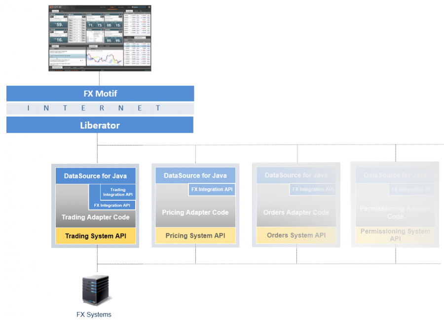Click DataSource for Java above Orders Adapter

click(296, 175)
